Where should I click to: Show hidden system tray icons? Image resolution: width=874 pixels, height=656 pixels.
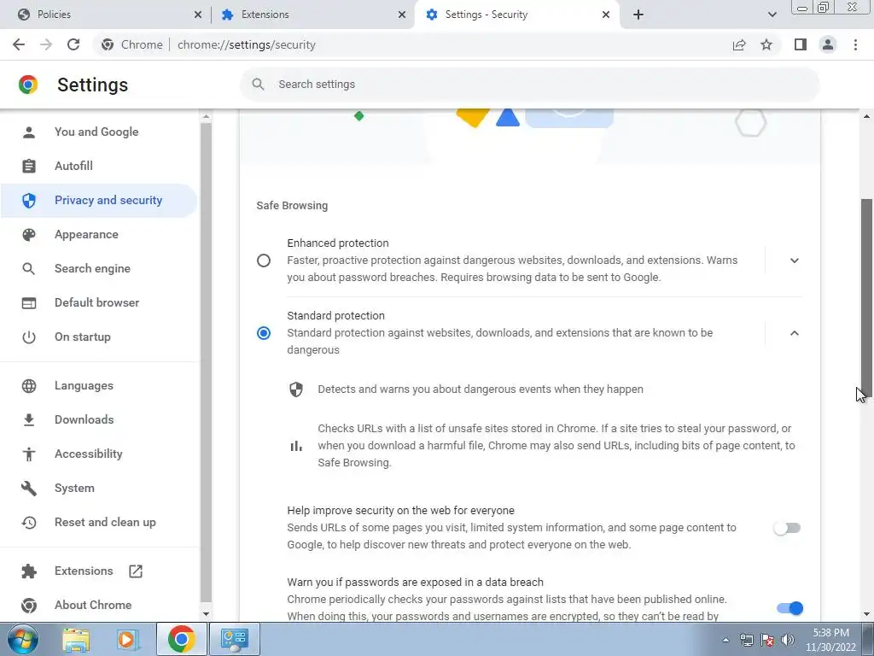pos(725,640)
